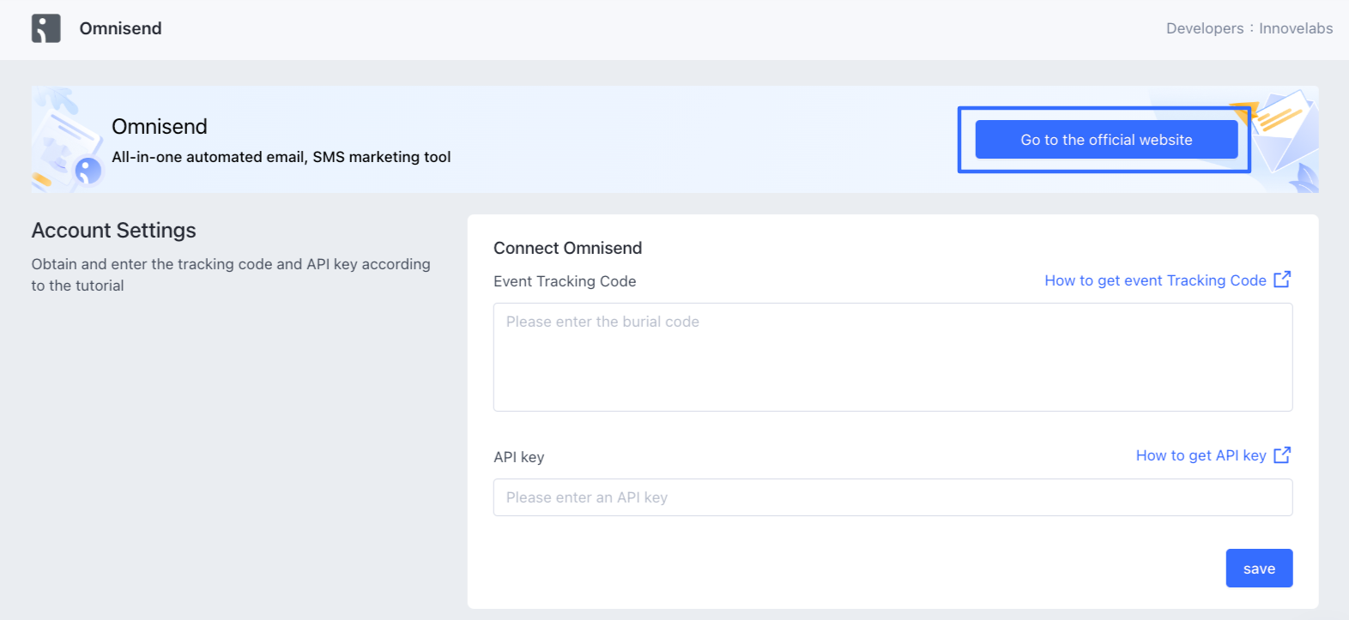Click the save button
The width and height of the screenshot is (1349, 620).
[x=1259, y=569]
